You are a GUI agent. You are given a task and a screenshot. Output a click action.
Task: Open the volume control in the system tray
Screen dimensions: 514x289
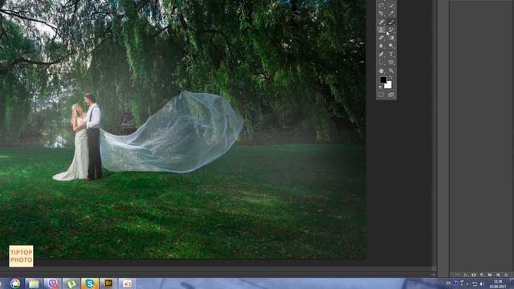point(482,284)
